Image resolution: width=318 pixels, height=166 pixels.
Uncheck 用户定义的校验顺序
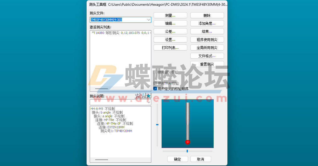click(x=155, y=88)
